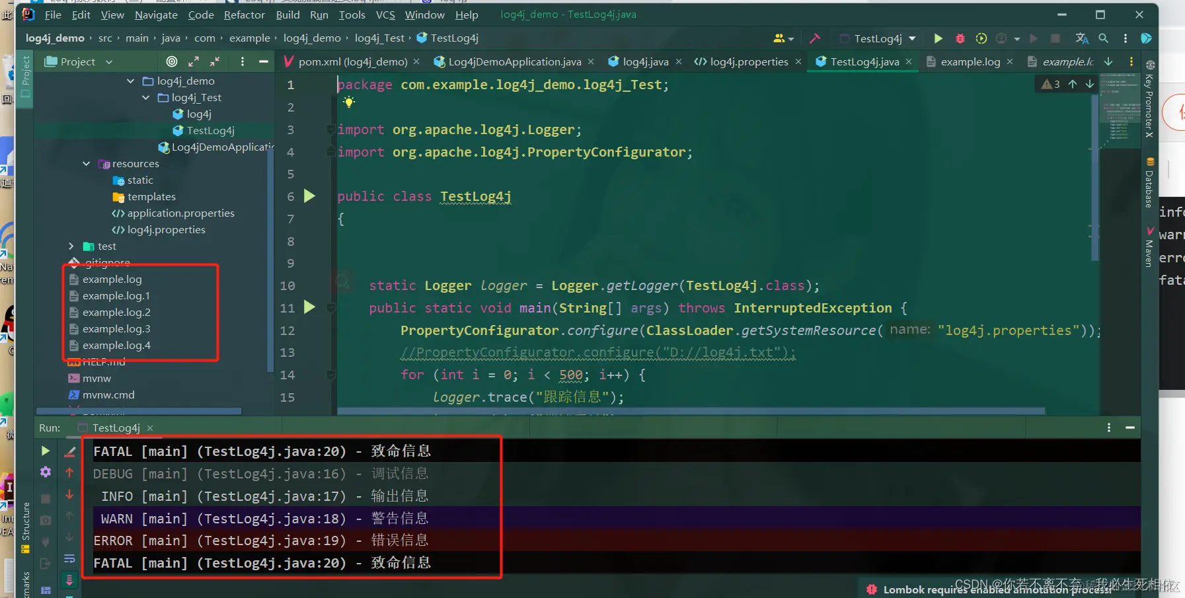The image size is (1185, 598).
Task: Close the example.log editor tab
Action: (1010, 61)
